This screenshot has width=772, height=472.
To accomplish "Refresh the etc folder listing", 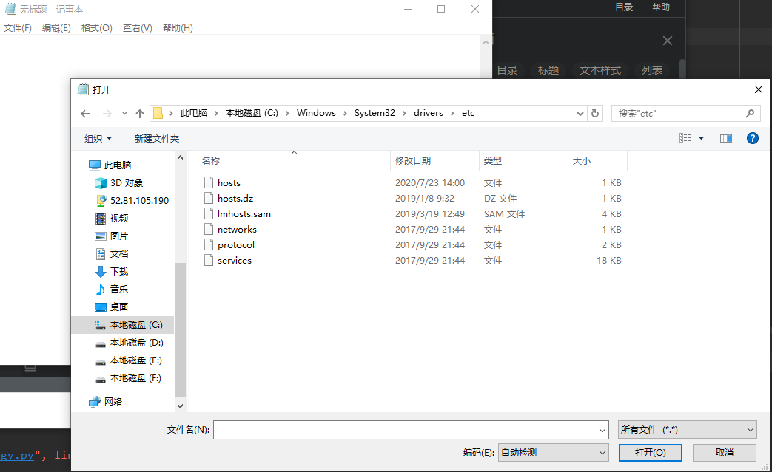I will click(595, 114).
